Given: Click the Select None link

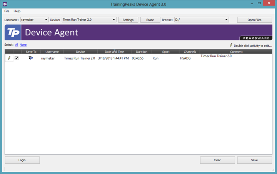Looking at the screenshot, I should click(23, 45).
